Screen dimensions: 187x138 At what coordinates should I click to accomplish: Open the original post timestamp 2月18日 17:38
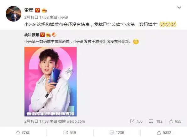pyautogui.click(x=36, y=121)
